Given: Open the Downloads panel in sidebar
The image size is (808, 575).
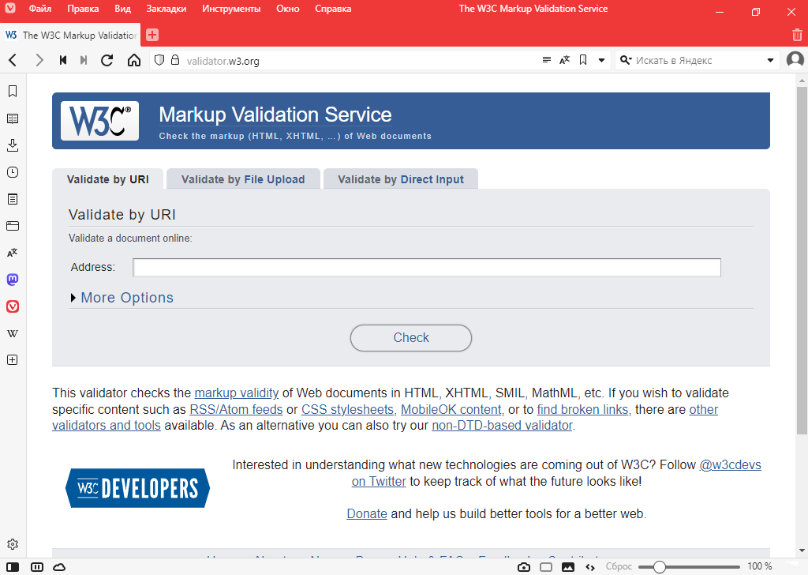Looking at the screenshot, I should point(13,145).
